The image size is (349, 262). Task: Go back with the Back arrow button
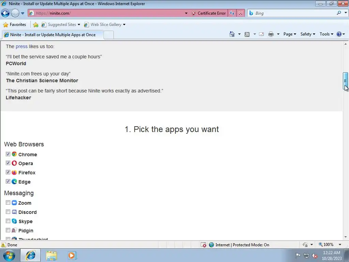tap(5, 13)
